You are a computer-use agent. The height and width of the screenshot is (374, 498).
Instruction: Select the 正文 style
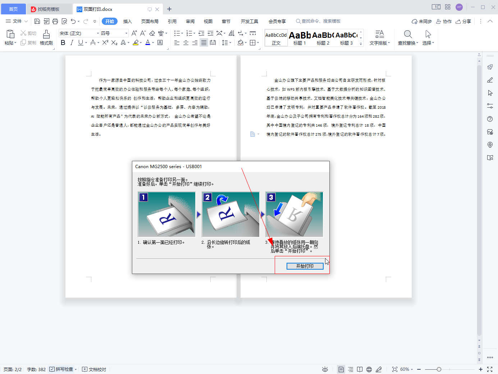click(x=276, y=38)
